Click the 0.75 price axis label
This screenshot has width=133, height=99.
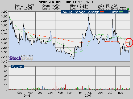tap(4, 30)
